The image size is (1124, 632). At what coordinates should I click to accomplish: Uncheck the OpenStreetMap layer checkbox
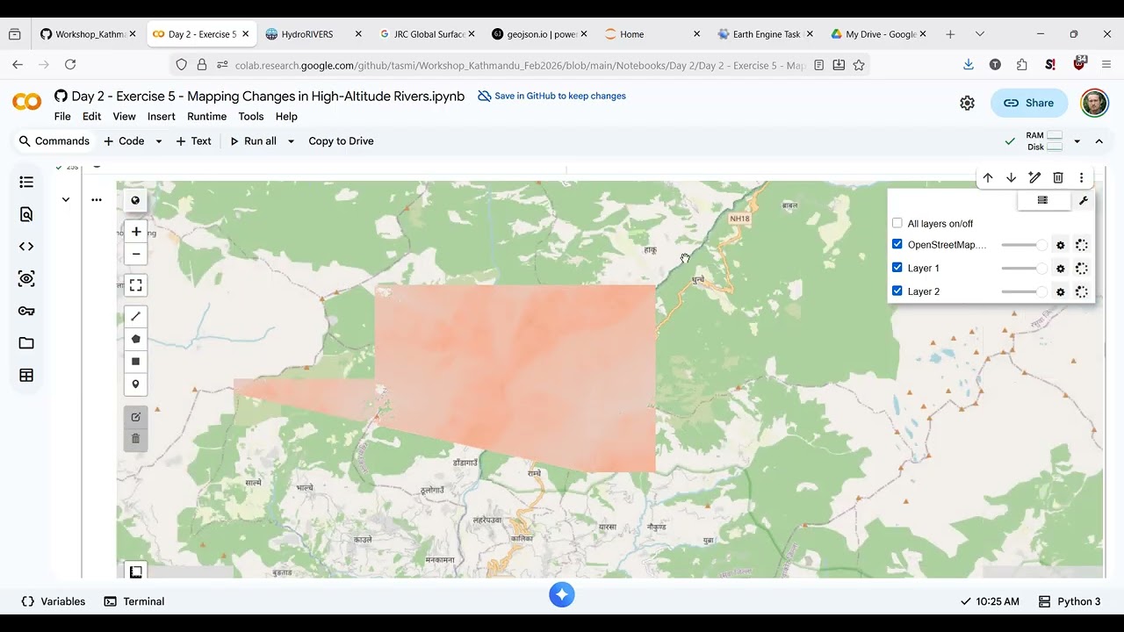[897, 244]
